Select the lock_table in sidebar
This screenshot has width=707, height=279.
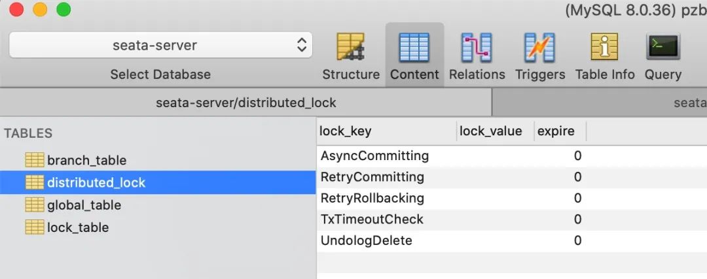pos(77,227)
